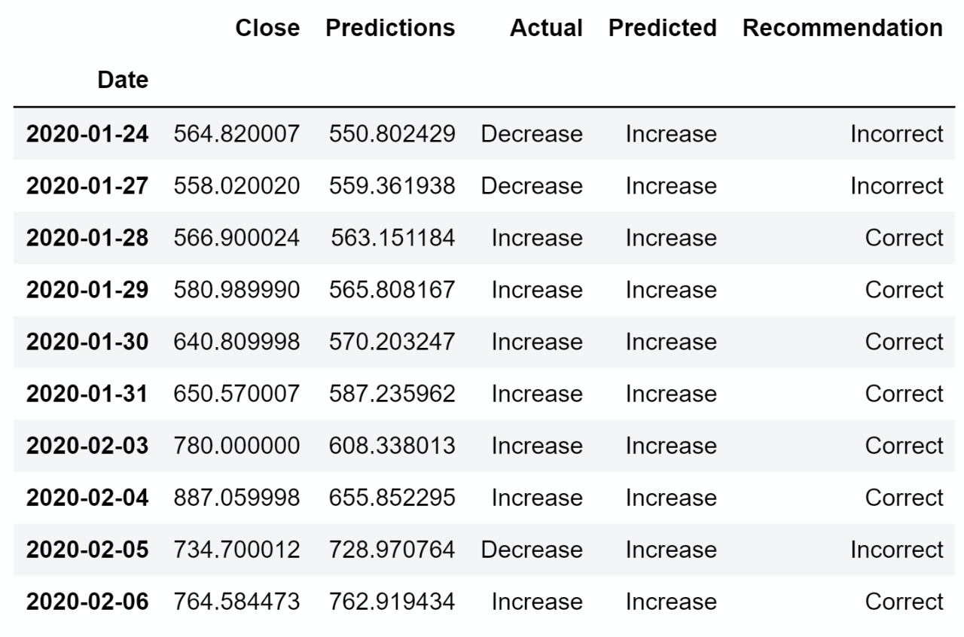Screen dimensions: 964x637
Task: Click close value 566.900024
Action: click(236, 238)
